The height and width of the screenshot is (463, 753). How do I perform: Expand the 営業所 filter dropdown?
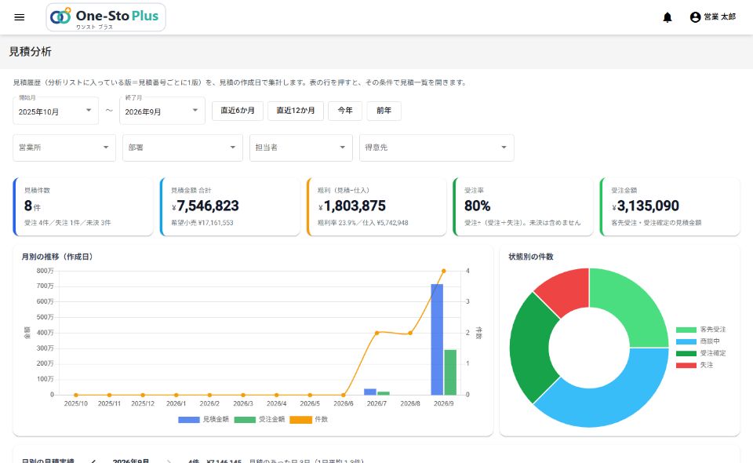(64, 148)
